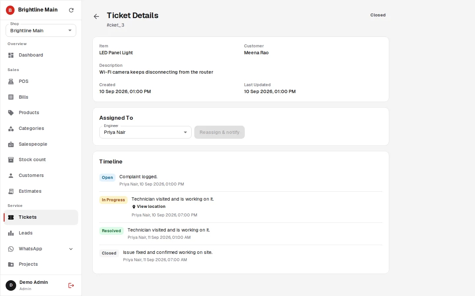The width and height of the screenshot is (475, 296).
Task: Navigate to the Bills page
Action: 41,97
